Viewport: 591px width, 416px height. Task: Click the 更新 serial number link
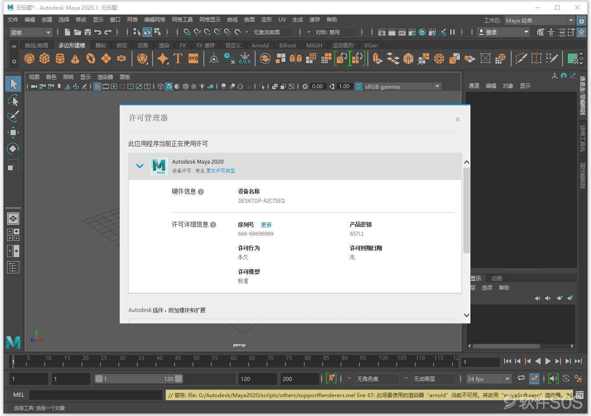pyautogui.click(x=266, y=225)
